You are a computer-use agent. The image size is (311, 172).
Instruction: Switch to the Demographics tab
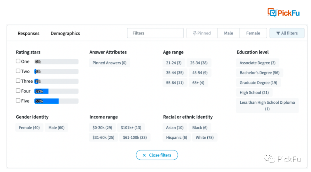pyautogui.click(x=65, y=33)
